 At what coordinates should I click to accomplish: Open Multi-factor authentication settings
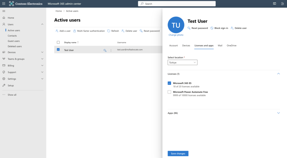point(89,31)
